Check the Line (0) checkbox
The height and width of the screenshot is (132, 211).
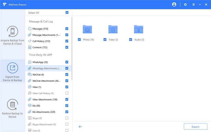coord(67,130)
